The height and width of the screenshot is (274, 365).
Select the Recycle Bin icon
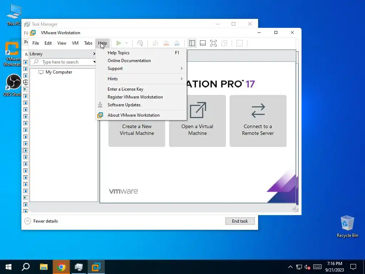[x=347, y=227]
